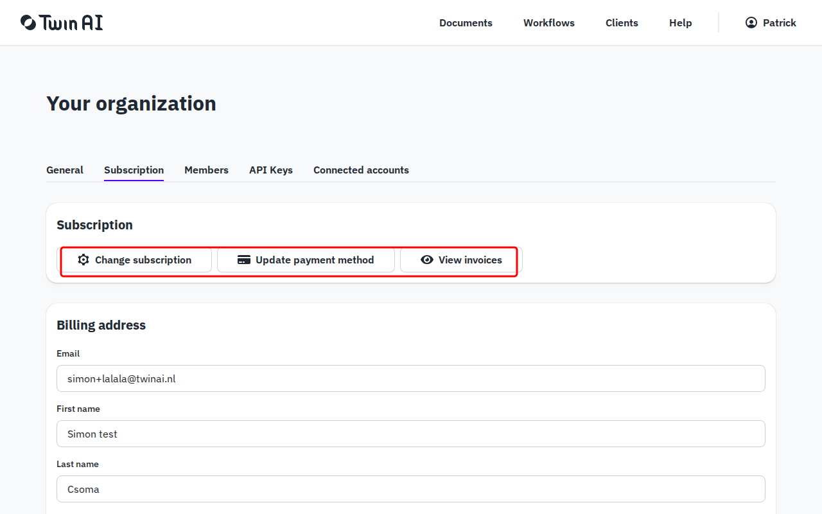Click the Change subscription button
Viewport: 822px width, 514px height.
coord(136,260)
